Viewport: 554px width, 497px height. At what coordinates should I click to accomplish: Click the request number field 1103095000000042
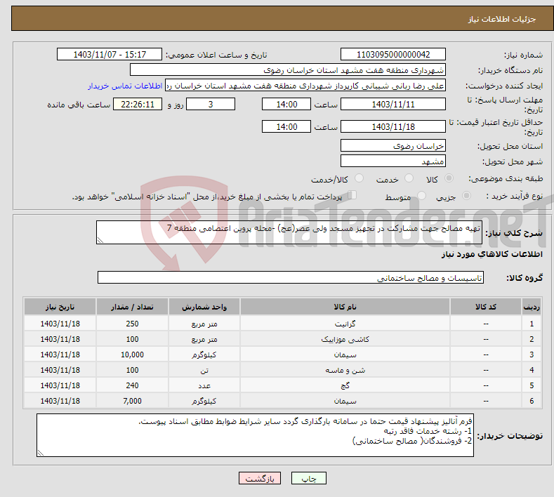coord(393,54)
